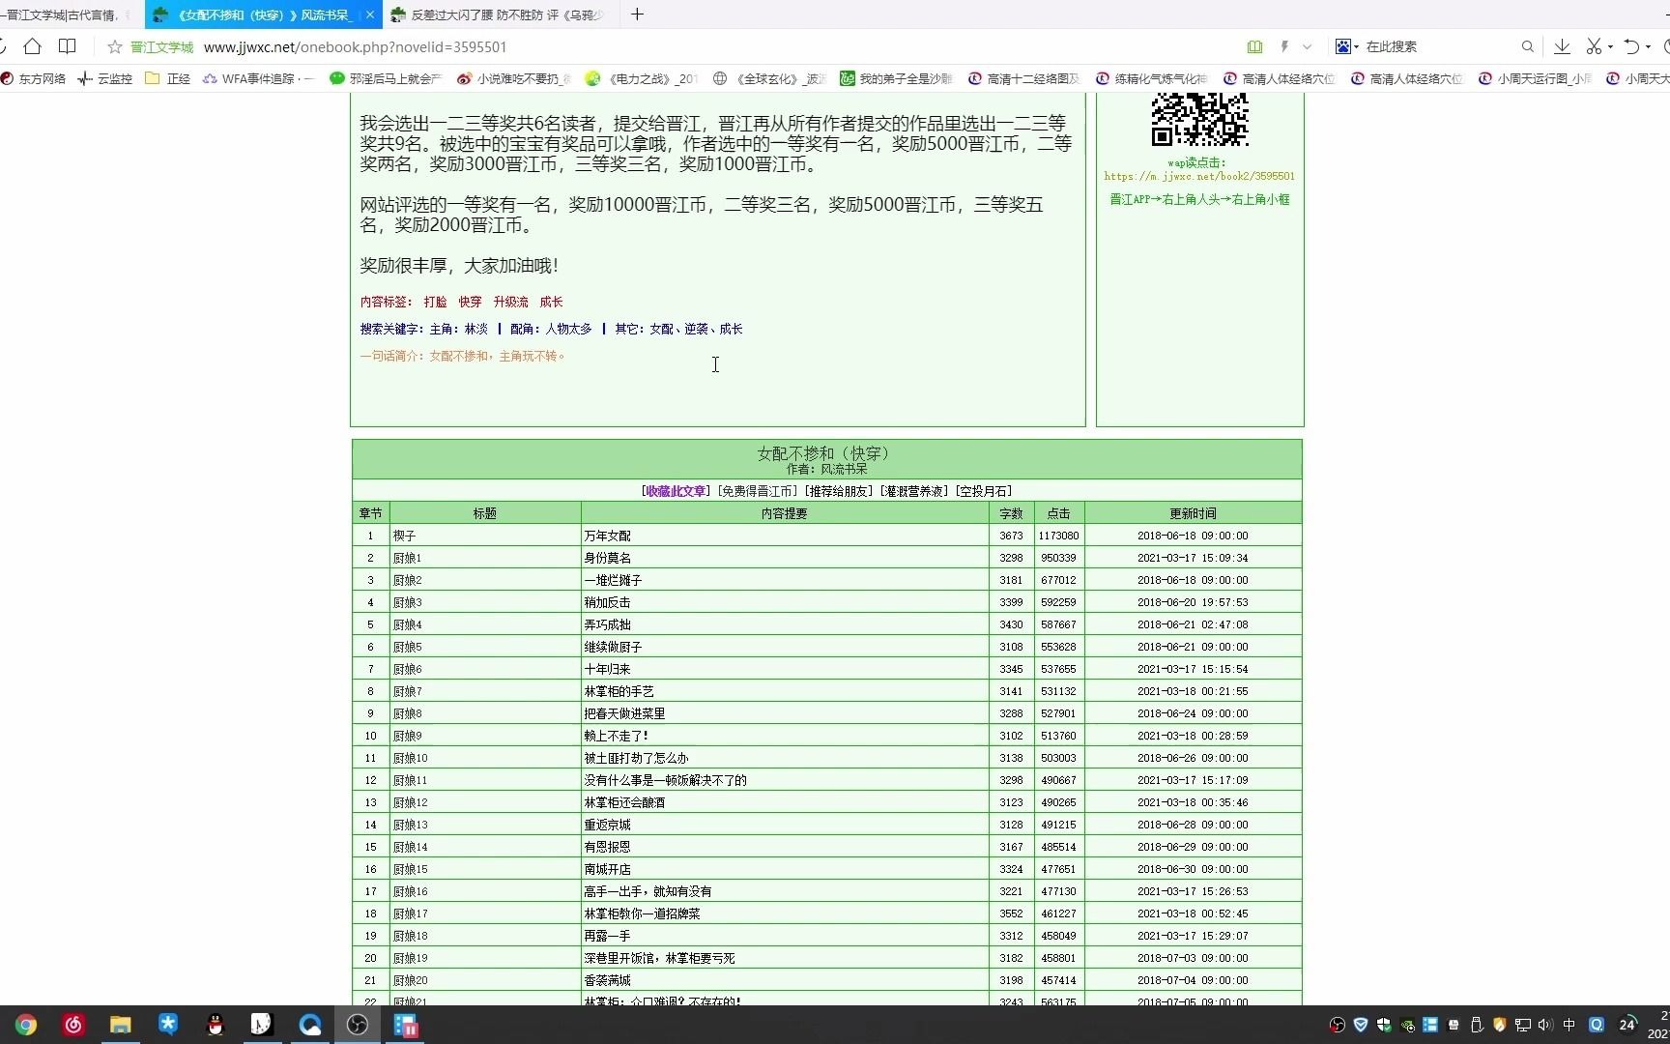The height and width of the screenshot is (1044, 1670).
Task: Click the blue star app taskbar icon
Action: [168, 1025]
